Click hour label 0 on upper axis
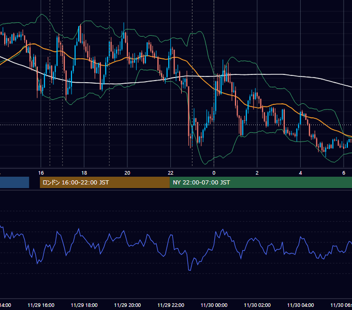 (x=214, y=173)
